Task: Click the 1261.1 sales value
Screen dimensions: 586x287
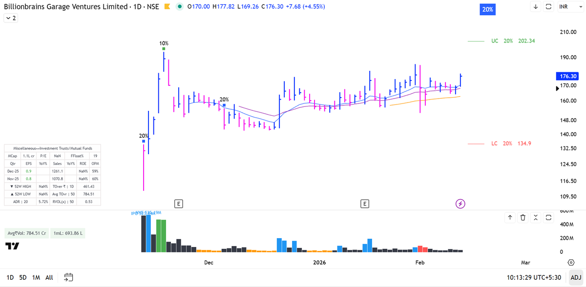Action: (58, 171)
